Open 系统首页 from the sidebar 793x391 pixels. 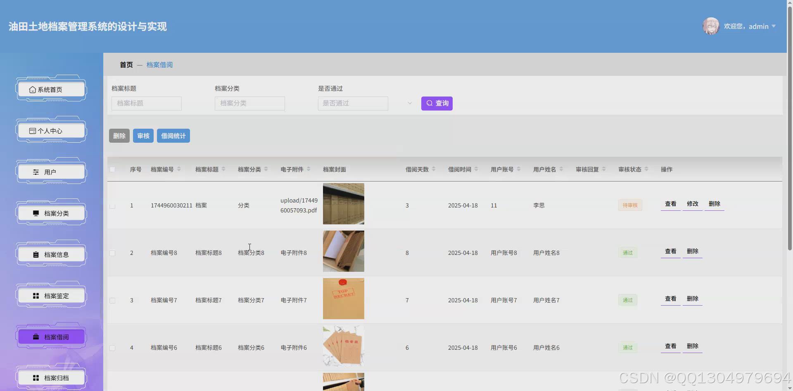click(x=50, y=89)
